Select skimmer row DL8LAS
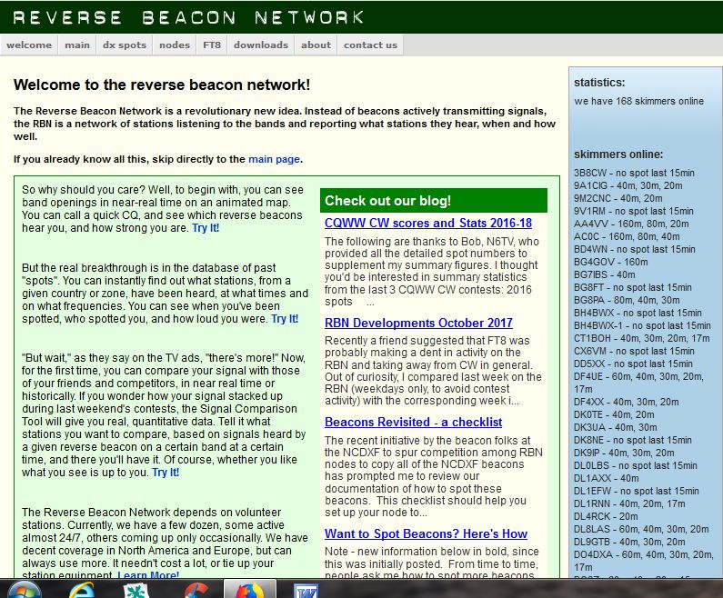The width and height of the screenshot is (723, 598). [641, 529]
